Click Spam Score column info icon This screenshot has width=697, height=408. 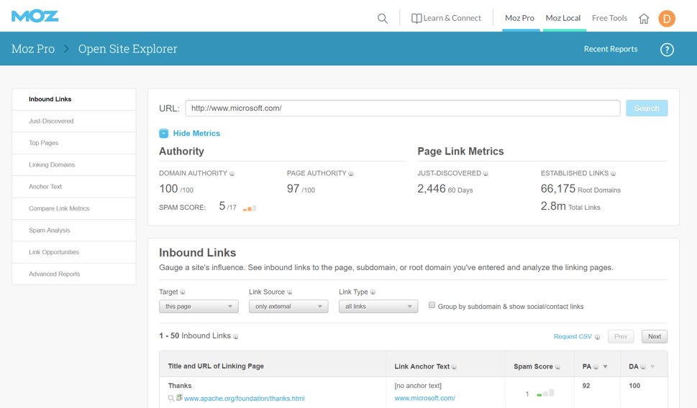tap(558, 367)
